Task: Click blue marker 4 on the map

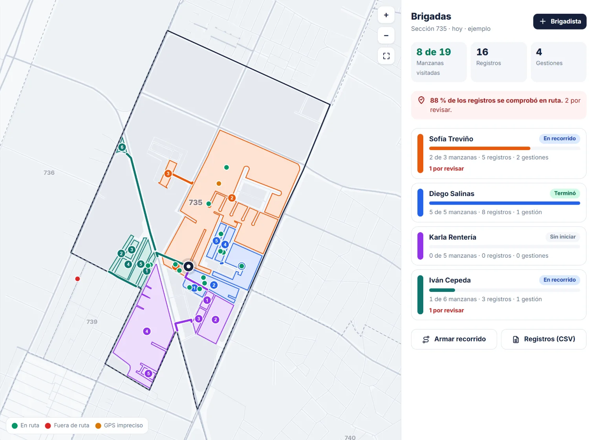Action: point(225,245)
